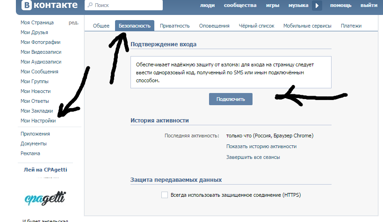Image resolution: width=383 pixels, height=222 pixels.
Task: Open музыка in the top navigation
Action: point(298,6)
